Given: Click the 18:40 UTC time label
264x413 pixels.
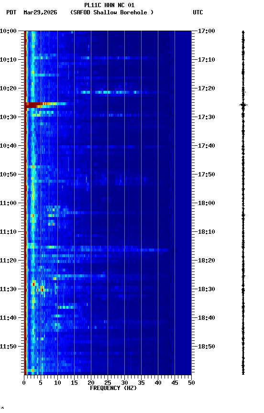Looking at the screenshot, I should tap(207, 318).
